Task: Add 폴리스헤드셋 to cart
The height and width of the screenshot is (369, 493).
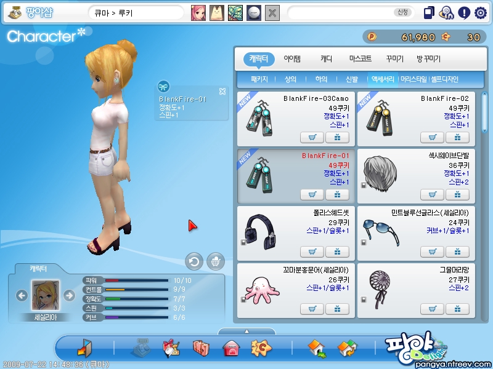Action: [312, 252]
